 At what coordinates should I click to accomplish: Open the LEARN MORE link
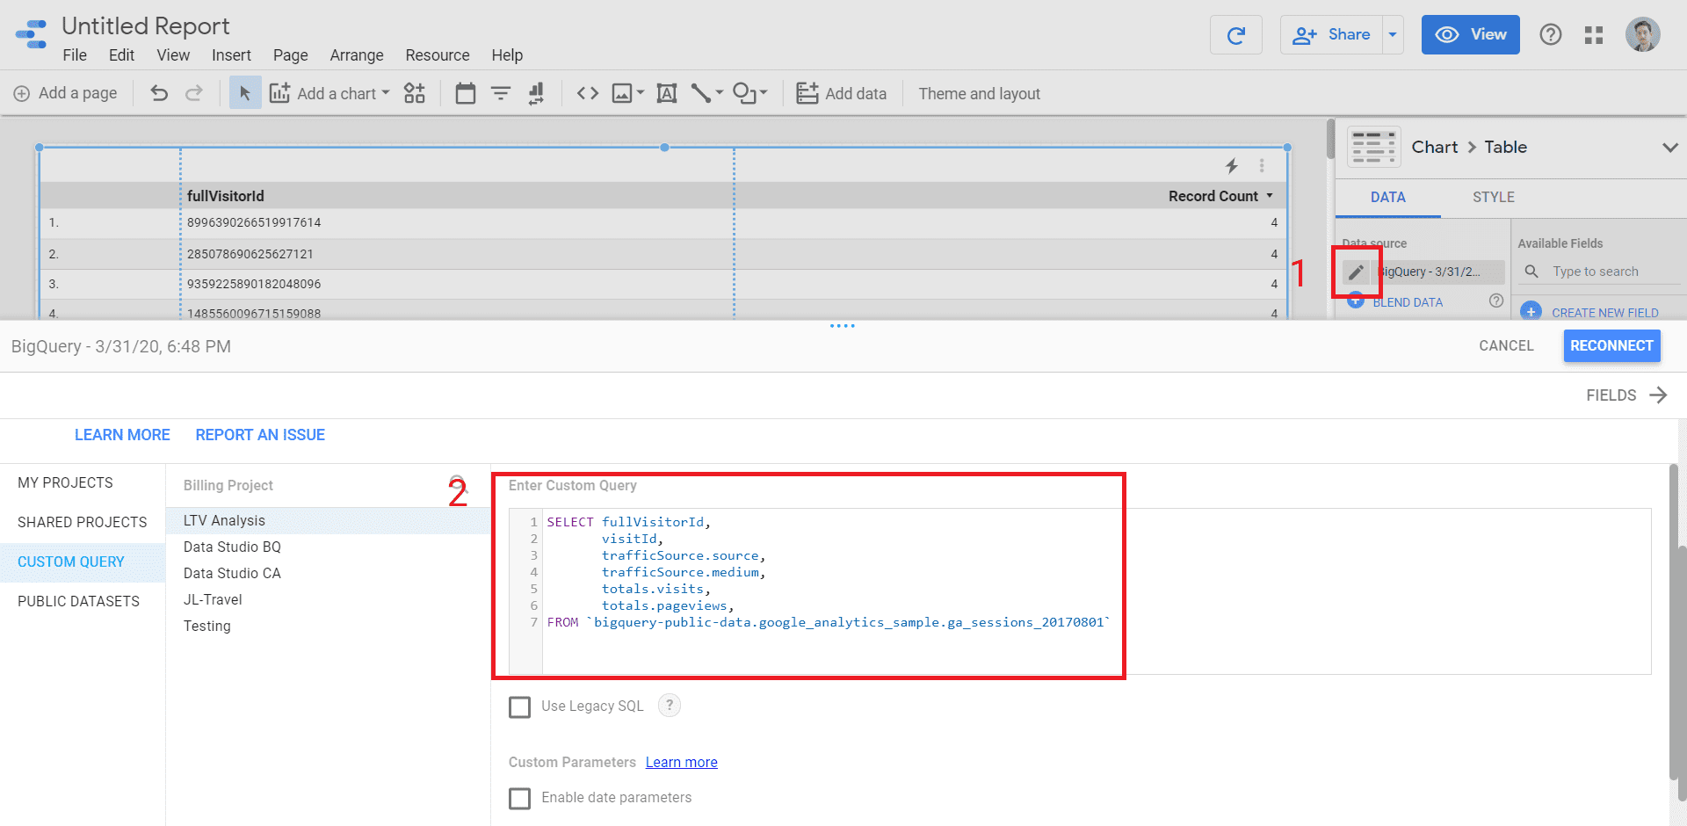pos(122,435)
